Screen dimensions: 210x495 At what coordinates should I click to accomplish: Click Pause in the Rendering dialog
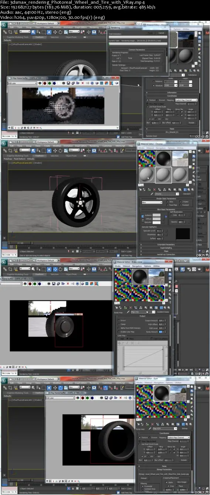(150, 33)
